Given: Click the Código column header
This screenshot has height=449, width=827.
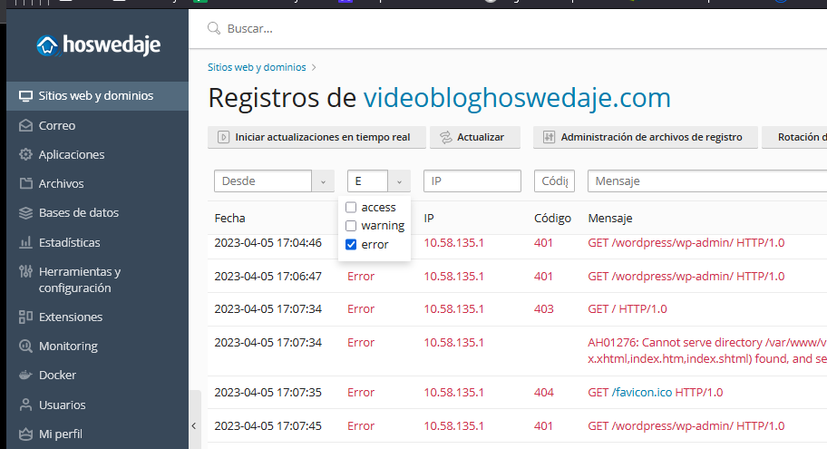Looking at the screenshot, I should [553, 219].
